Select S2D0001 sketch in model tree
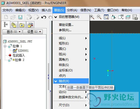 tap(23, 51)
